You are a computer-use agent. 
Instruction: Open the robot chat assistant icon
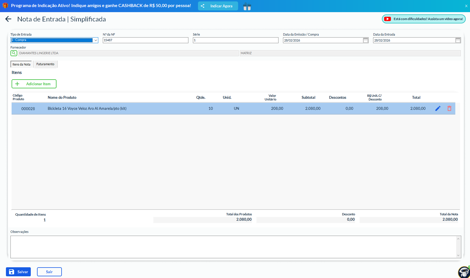(x=464, y=272)
